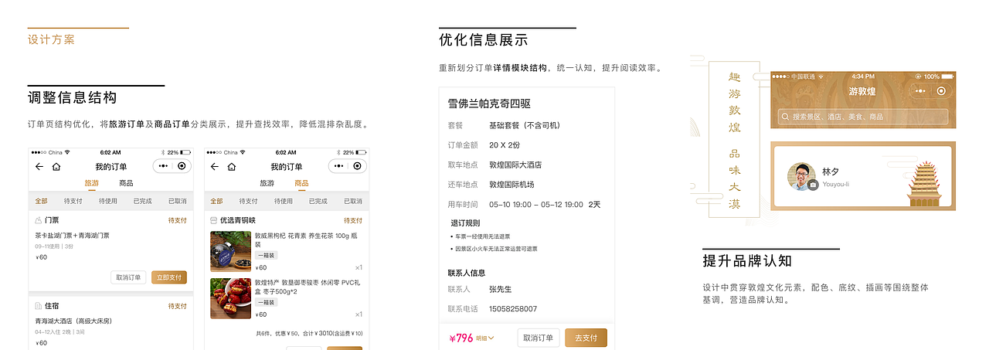This screenshot has width=989, height=350.
Task: Click 待支付 status on the 住宿 order
Action: point(177,306)
